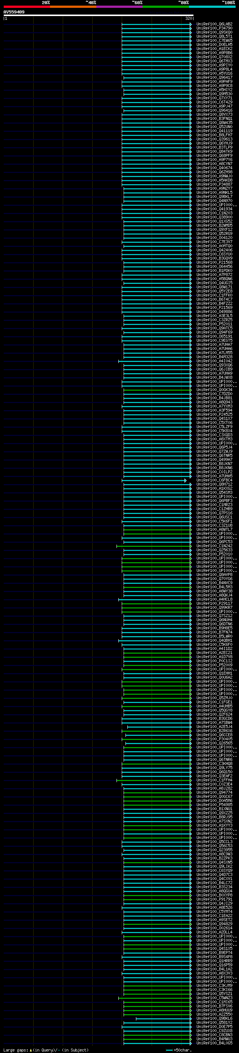Click the orange ~40% identity legend bar
The width and height of the screenshot is (239, 1053).
73,7
